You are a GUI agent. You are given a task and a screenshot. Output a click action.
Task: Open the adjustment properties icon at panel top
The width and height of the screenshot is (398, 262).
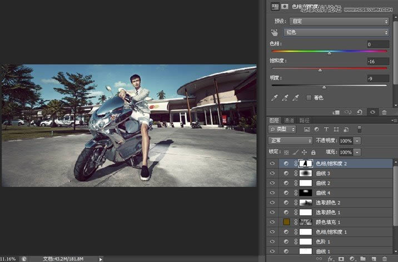click(275, 7)
